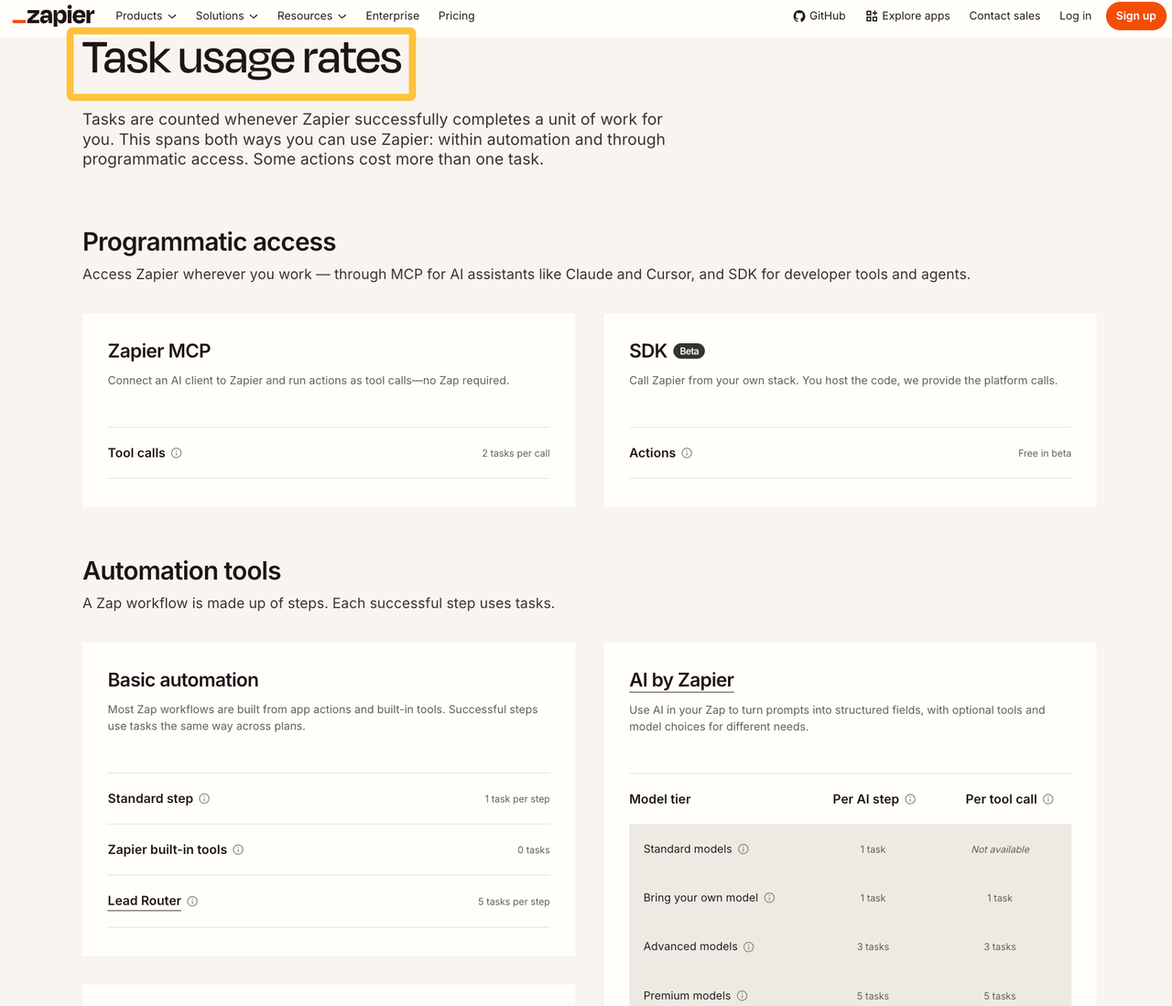Screen dimensions: 1172x1006
Task: Click the 'Programmatic access' heading
Action: [x=209, y=242]
